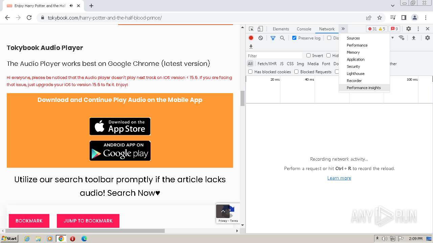Check the Invert filter checkbox
Viewport: 433px width, 243px height.
pos(309,55)
